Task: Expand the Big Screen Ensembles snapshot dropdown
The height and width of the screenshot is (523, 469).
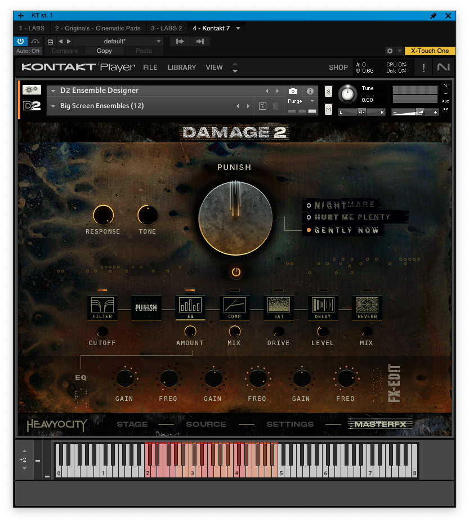Action: (53, 106)
